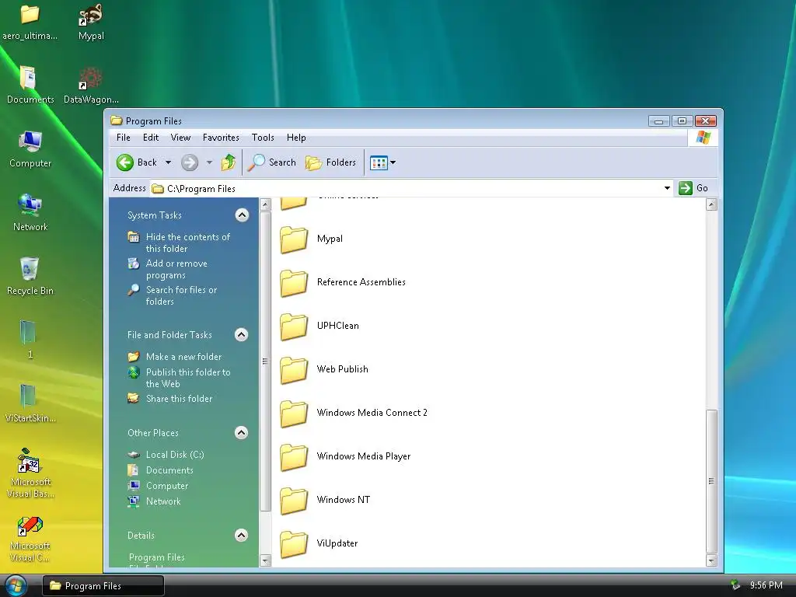Viewport: 796px width, 597px height.
Task: Select Microsoft Visual Basic desktop shortcut
Action: [29, 460]
